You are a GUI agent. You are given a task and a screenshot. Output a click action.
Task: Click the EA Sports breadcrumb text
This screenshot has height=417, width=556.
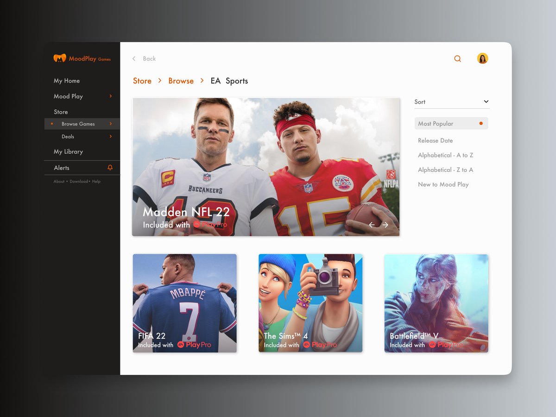coord(229,81)
